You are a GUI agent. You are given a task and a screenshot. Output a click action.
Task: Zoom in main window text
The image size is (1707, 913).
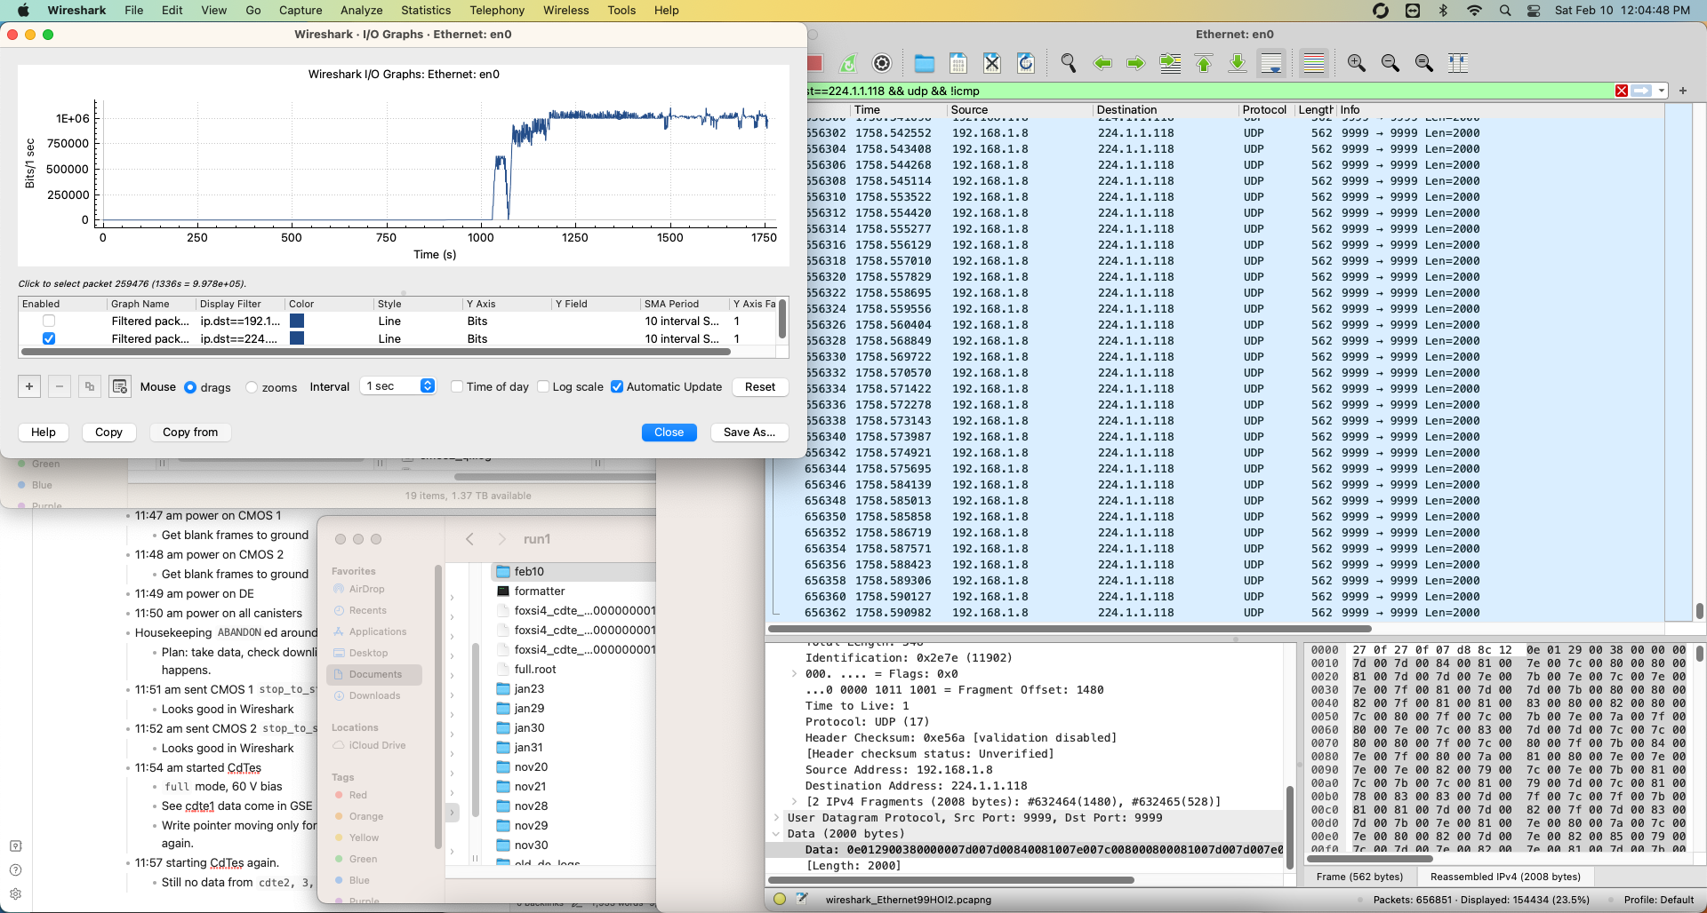(x=1357, y=63)
